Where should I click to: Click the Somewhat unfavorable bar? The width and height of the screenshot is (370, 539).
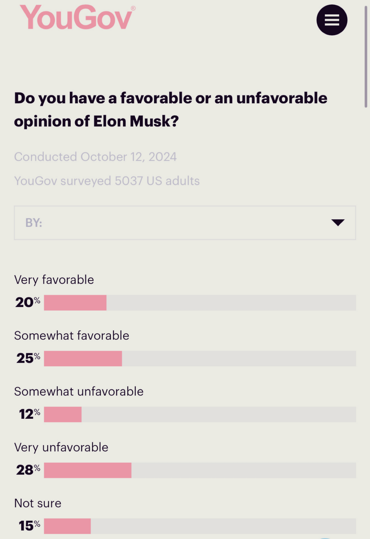click(x=63, y=414)
